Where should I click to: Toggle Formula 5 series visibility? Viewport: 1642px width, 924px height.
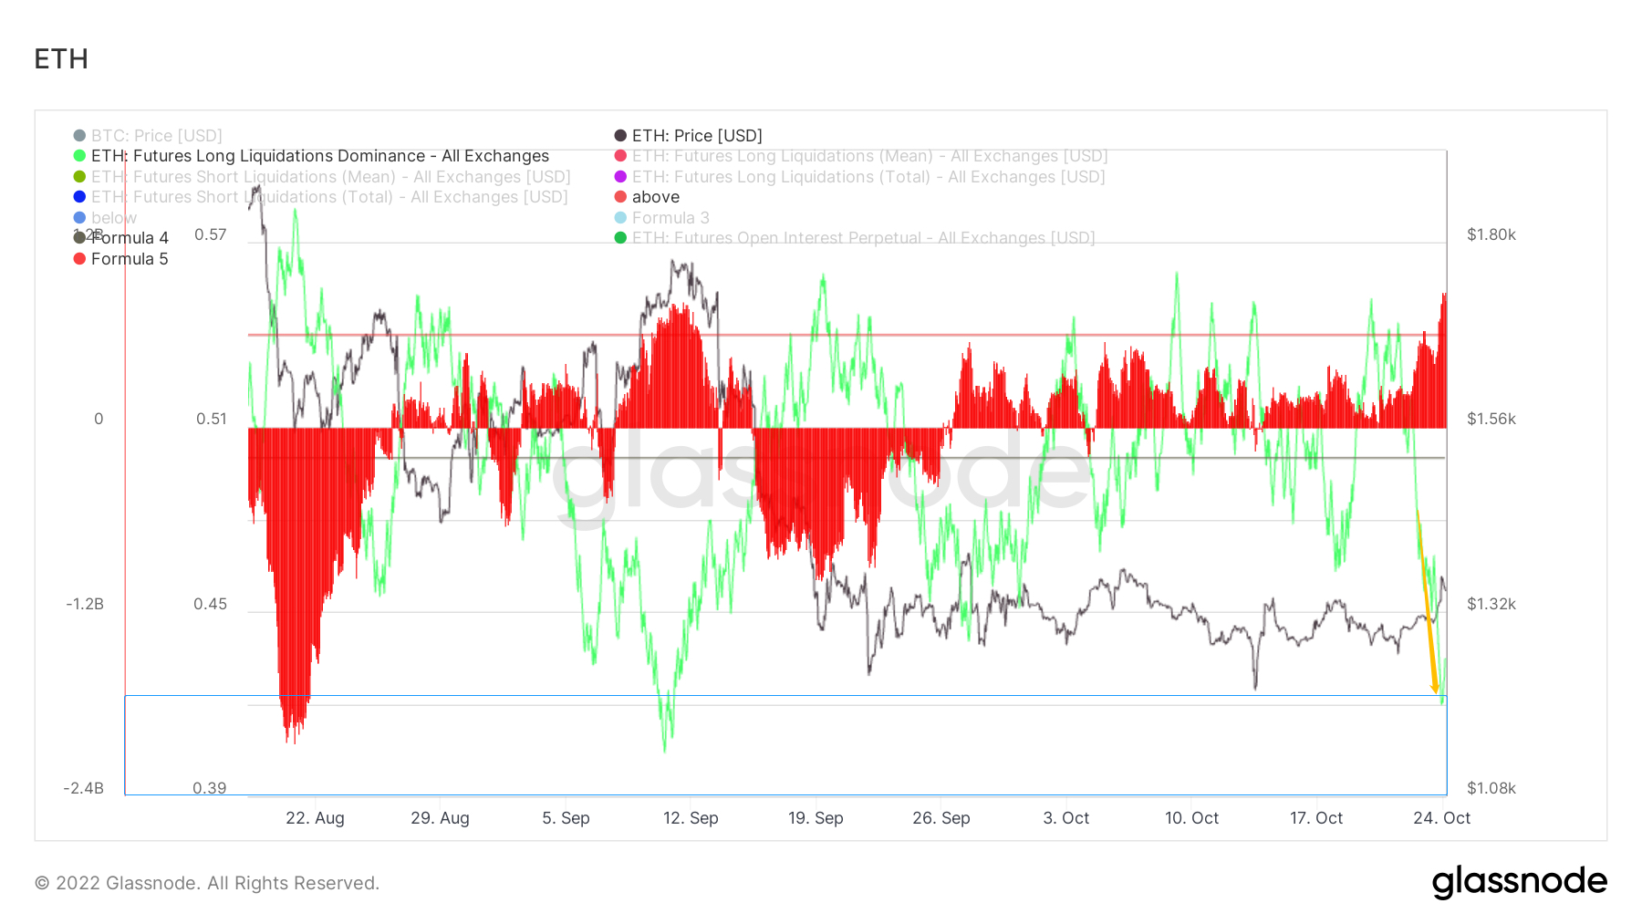click(130, 259)
